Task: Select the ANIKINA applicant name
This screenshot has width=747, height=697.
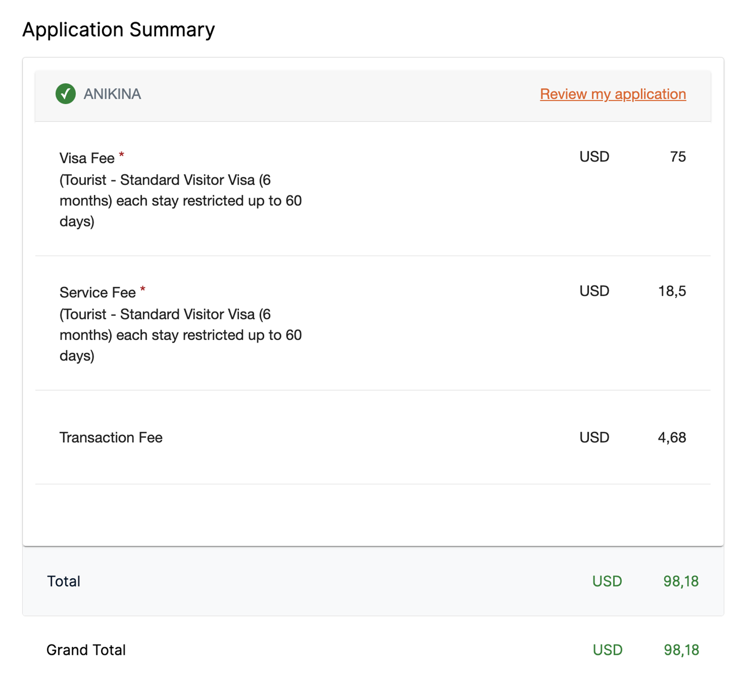Action: coord(112,94)
